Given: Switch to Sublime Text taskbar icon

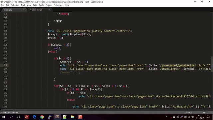Looking at the screenshot, I should click(57, 117).
